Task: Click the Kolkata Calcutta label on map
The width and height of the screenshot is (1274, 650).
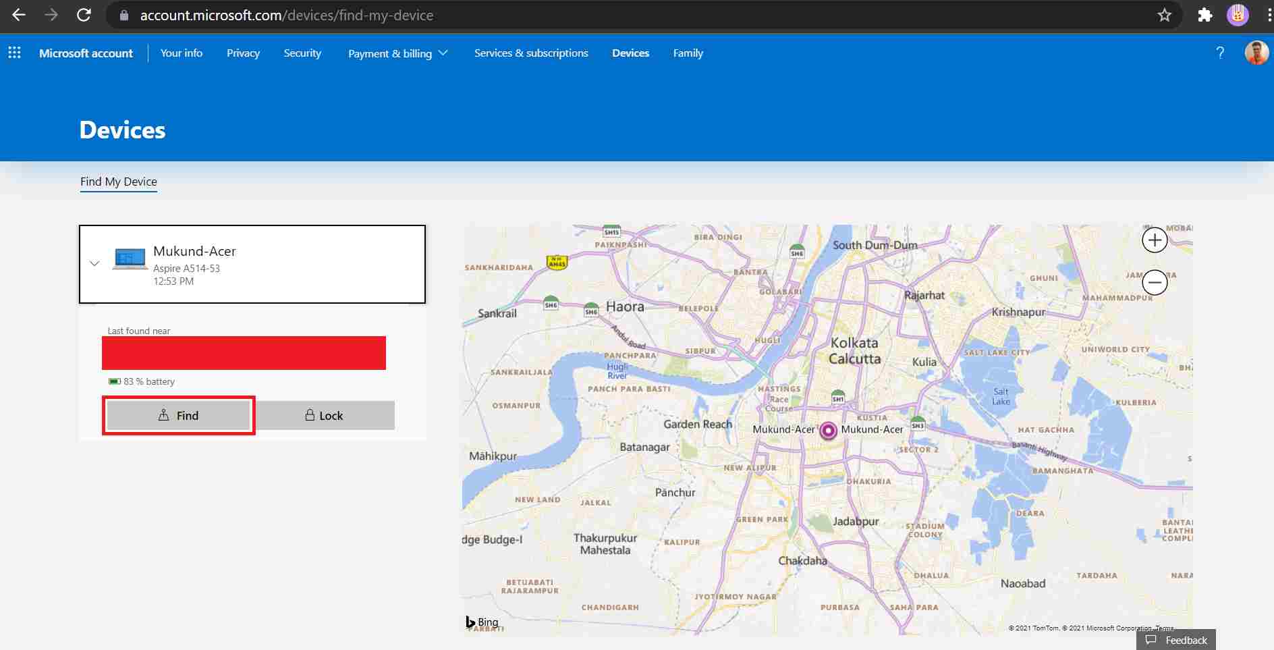Action: (x=854, y=351)
